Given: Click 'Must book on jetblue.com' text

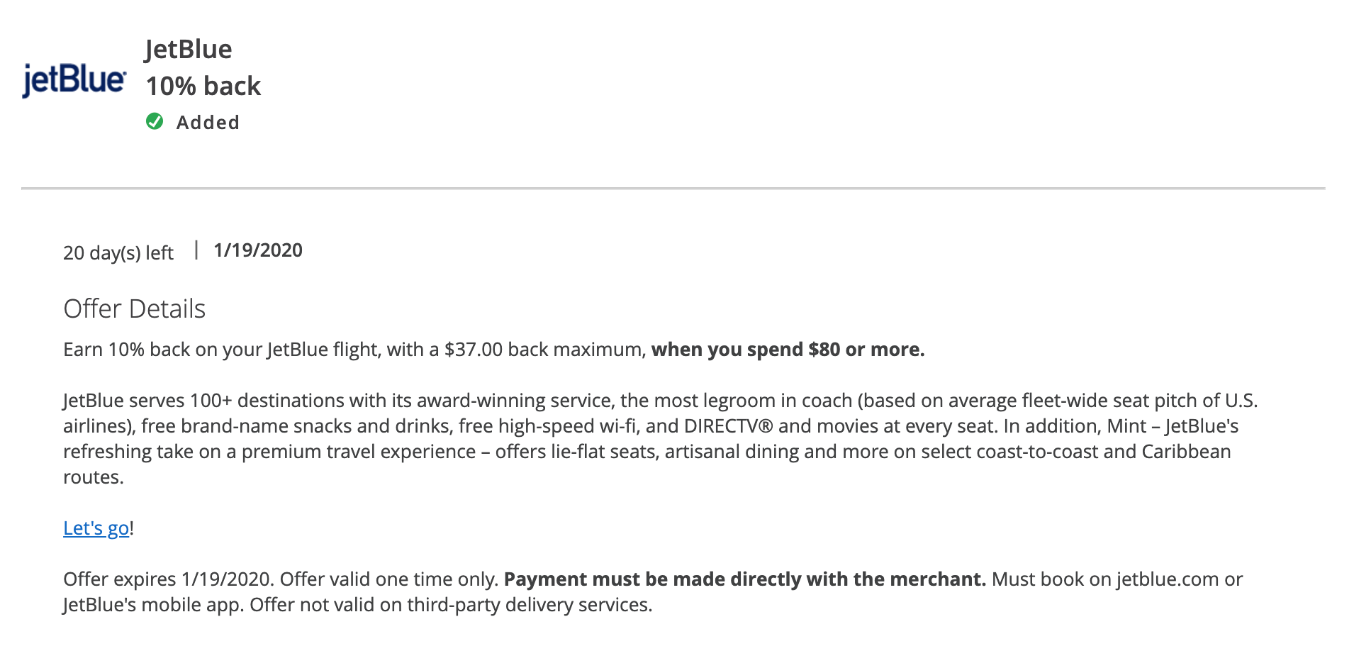Looking at the screenshot, I should click(1104, 579).
